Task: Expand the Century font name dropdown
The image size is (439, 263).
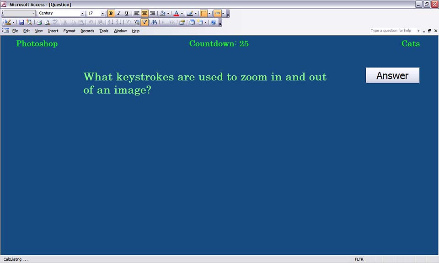Action: [x=82, y=13]
